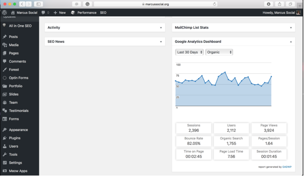Open Safari share menu

pos(279,4)
